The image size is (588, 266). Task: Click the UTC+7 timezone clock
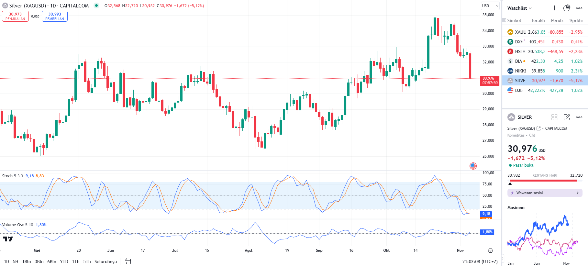(x=480, y=261)
